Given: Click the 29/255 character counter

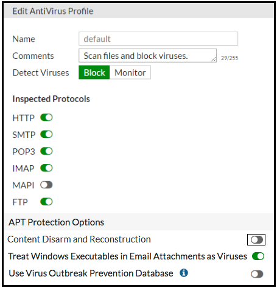Looking at the screenshot, I should (x=230, y=58).
